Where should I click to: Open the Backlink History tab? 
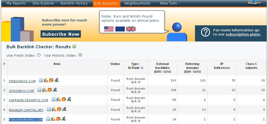pos(74,3)
